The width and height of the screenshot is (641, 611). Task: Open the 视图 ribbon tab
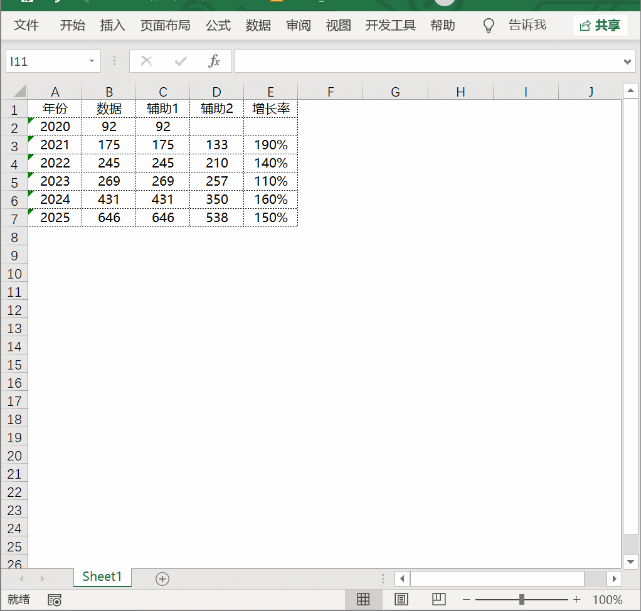(338, 25)
